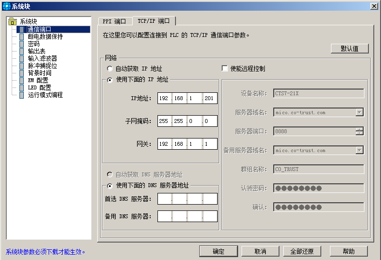Click the icon beside LED 配置
The image size is (381, 260).
coord(21,87)
